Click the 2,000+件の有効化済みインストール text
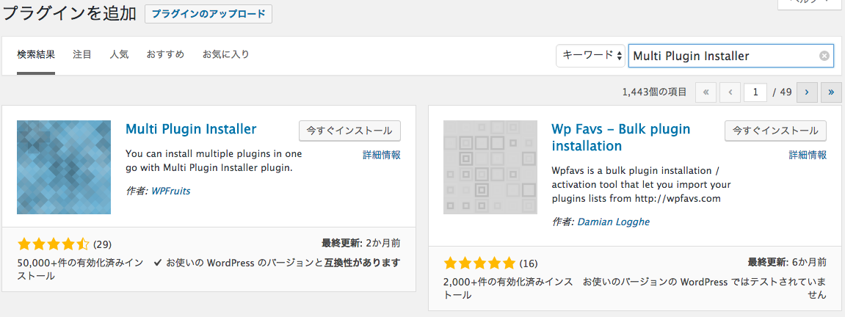 pos(507,288)
